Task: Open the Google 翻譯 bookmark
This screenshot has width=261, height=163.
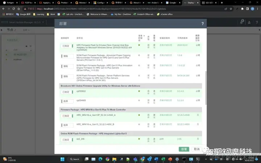Action: point(23,14)
